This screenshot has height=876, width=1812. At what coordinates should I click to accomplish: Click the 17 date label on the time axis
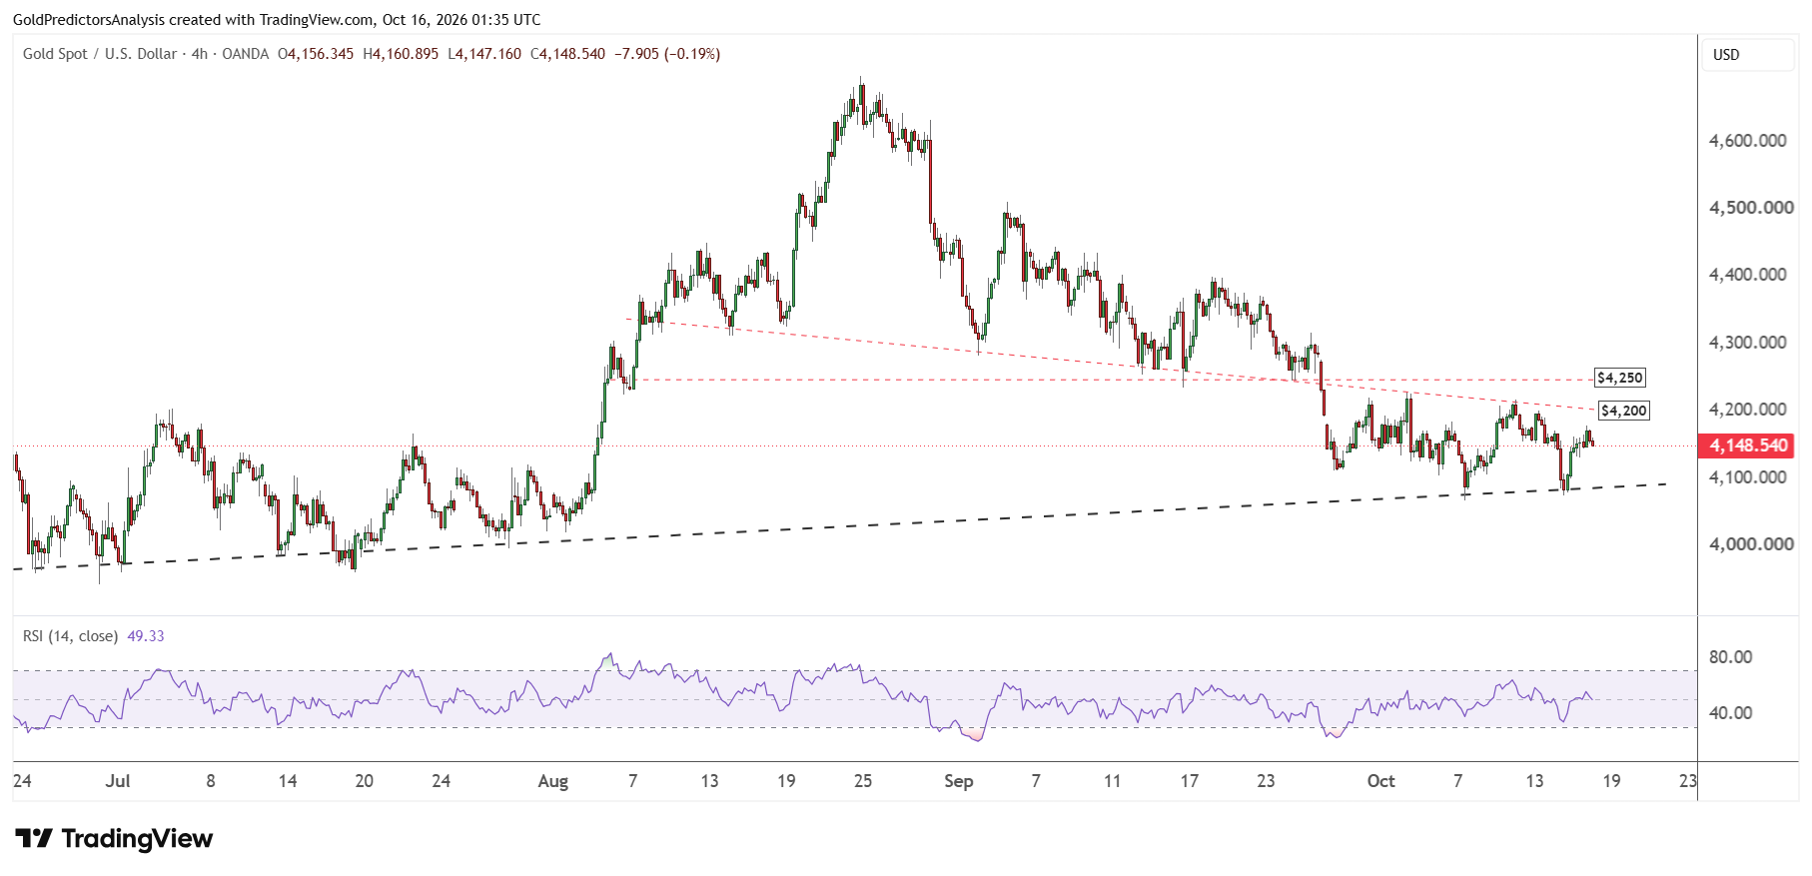pyautogui.click(x=1190, y=781)
